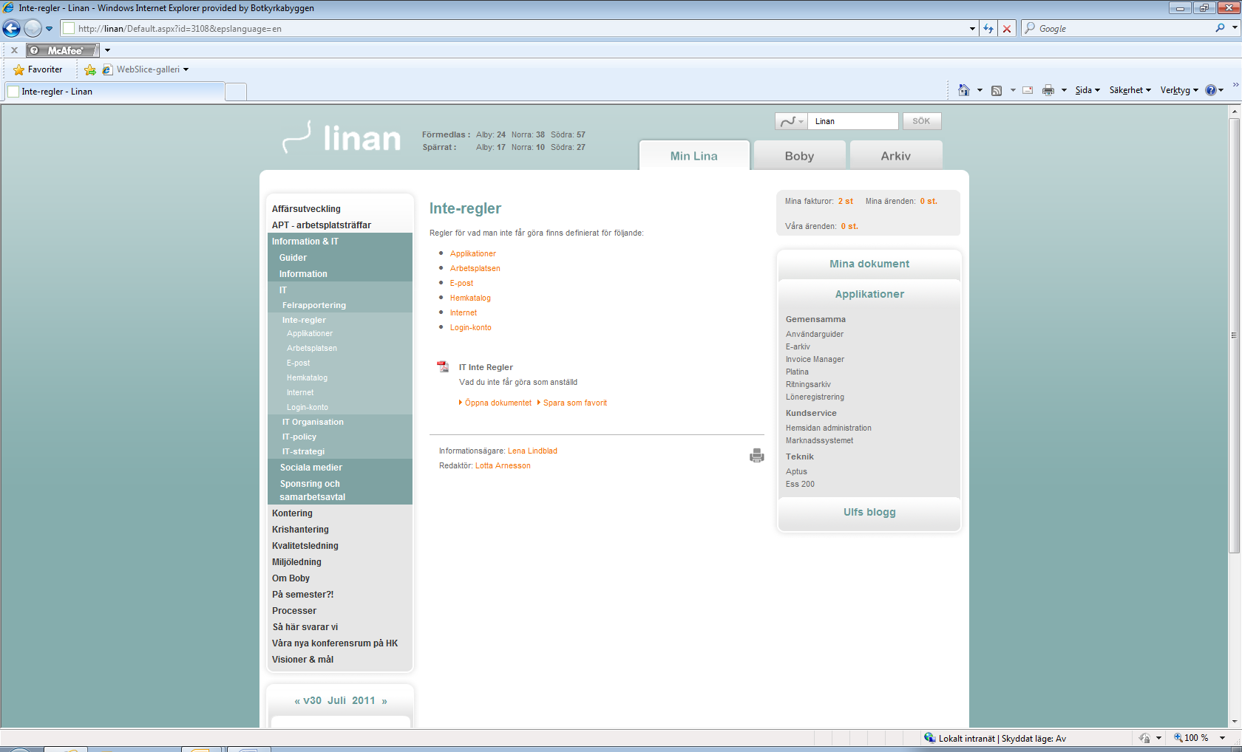Screen dimensions: 1242x752
Task: Switch to the Boby tab
Action: pyautogui.click(x=799, y=156)
